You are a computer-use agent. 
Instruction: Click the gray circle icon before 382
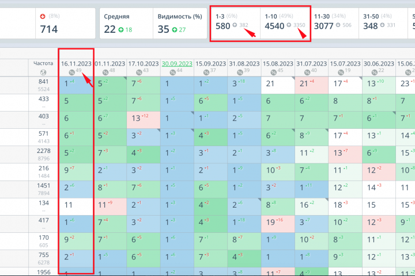click(235, 25)
